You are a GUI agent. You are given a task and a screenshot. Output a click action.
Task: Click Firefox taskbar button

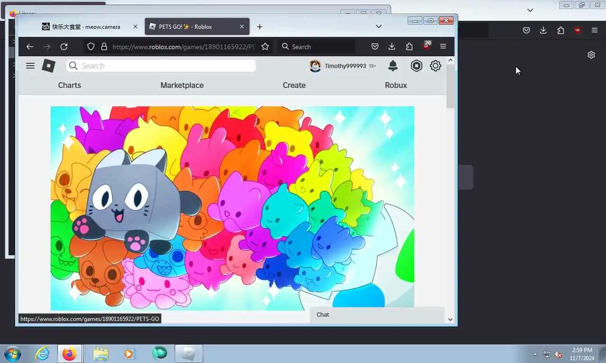70,354
